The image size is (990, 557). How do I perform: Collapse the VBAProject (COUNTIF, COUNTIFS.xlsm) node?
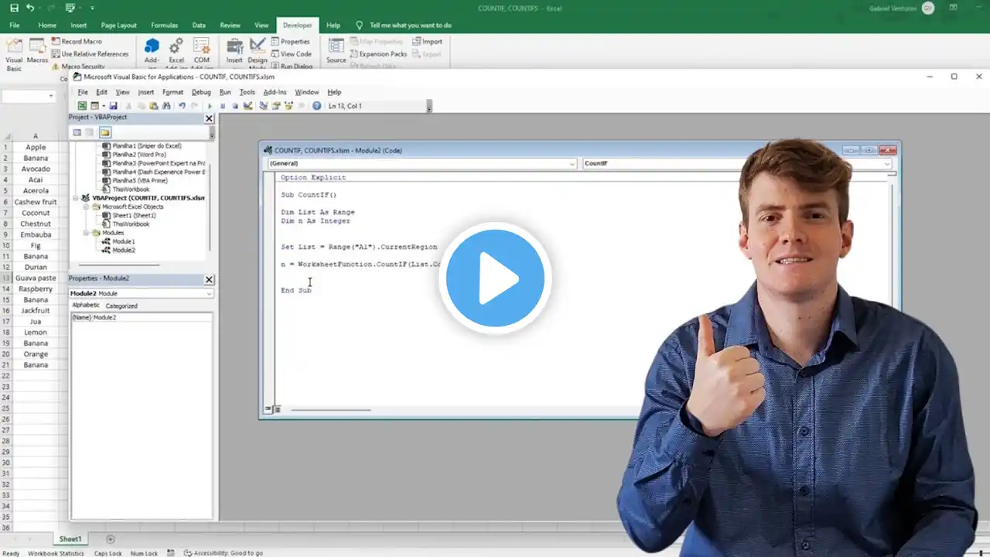[77, 198]
